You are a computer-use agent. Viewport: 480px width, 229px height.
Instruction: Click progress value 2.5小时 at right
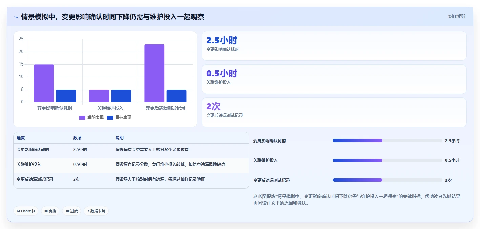452,141
